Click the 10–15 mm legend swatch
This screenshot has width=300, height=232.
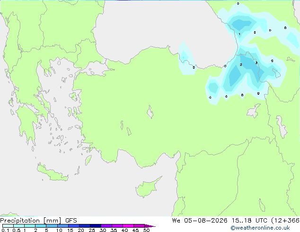(x=62, y=226)
